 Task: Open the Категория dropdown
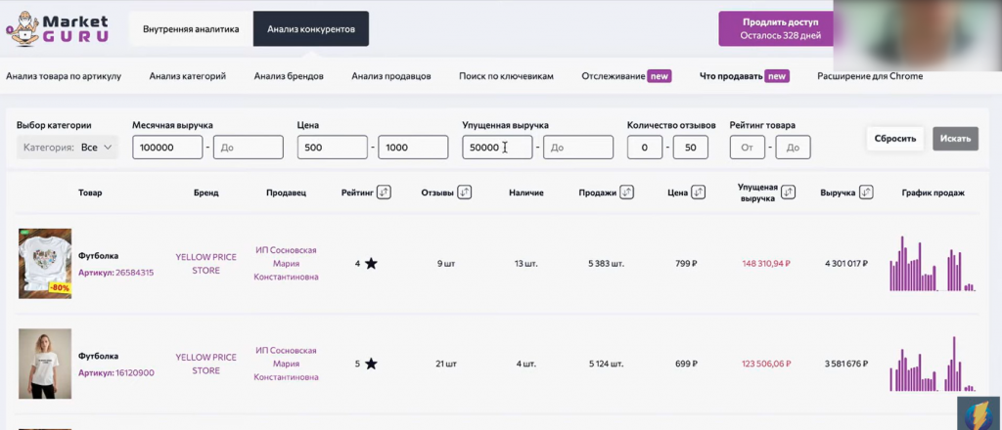tap(68, 148)
